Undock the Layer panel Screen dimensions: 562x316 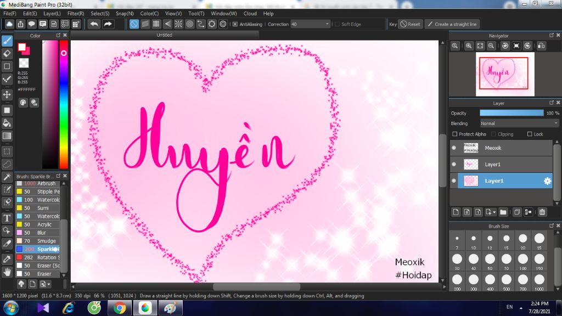coord(551,103)
